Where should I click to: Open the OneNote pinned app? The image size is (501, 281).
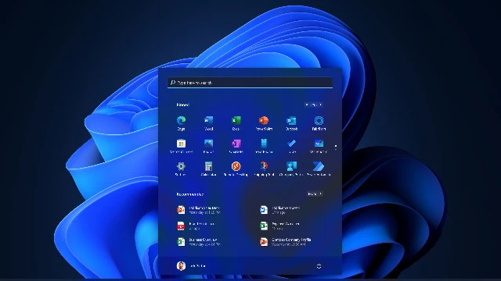pos(236,146)
